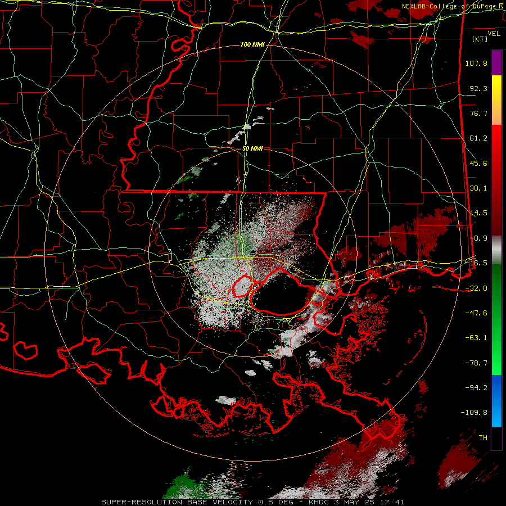The width and height of the screenshot is (506, 506).
Task: Click the Super-Resolution Base Velocity caption
Action: point(252,502)
